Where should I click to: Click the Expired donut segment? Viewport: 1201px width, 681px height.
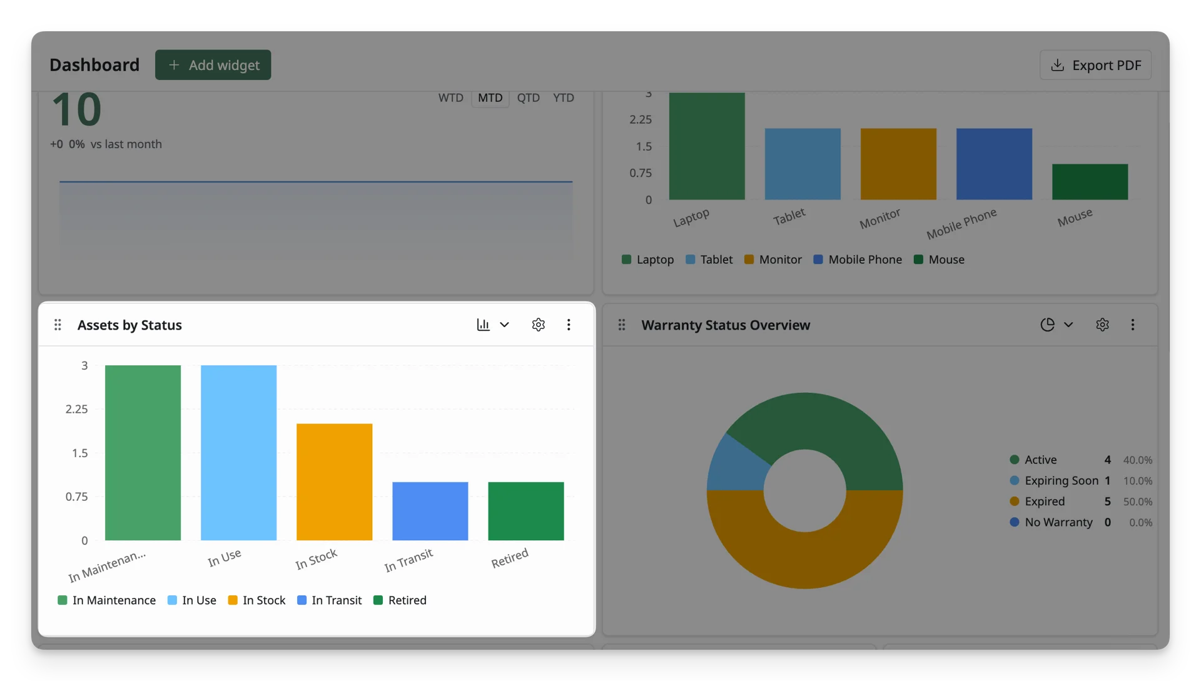click(805, 560)
